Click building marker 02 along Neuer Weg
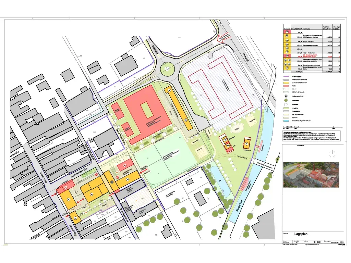The width and height of the screenshot is (351, 263). coord(69,199)
